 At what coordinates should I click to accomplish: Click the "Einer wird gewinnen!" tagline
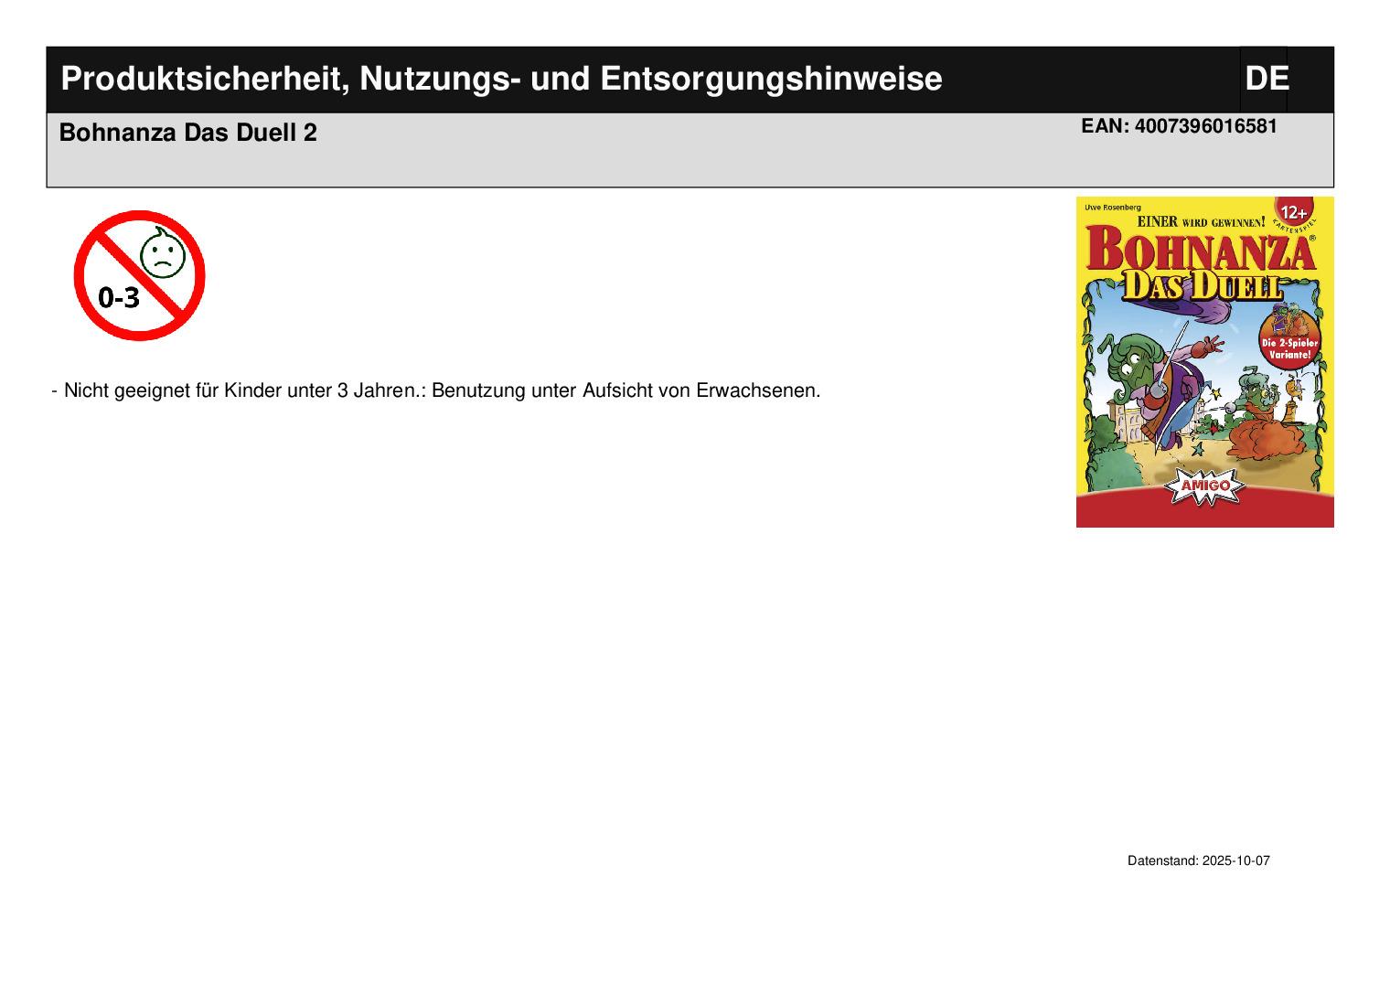(1200, 221)
